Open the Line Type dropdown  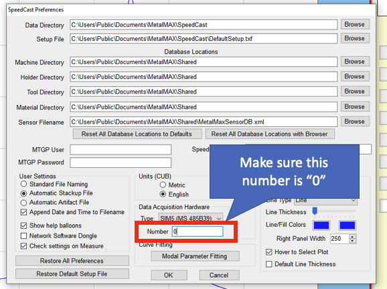click(325, 200)
